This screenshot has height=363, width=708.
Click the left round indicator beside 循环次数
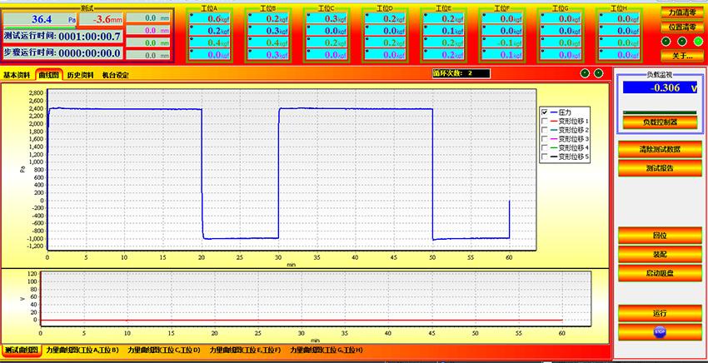point(585,73)
